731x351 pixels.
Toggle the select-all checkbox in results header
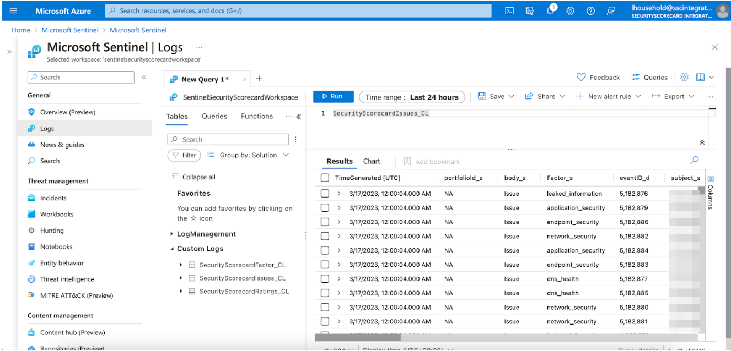coord(325,178)
